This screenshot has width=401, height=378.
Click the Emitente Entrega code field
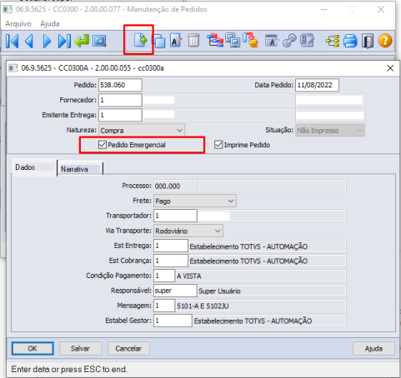tap(120, 115)
